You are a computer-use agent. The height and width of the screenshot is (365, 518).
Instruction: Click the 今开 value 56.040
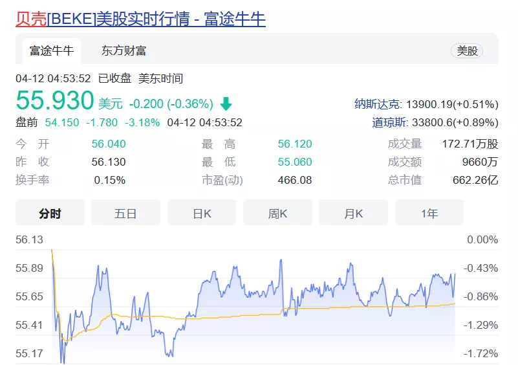[109, 144]
